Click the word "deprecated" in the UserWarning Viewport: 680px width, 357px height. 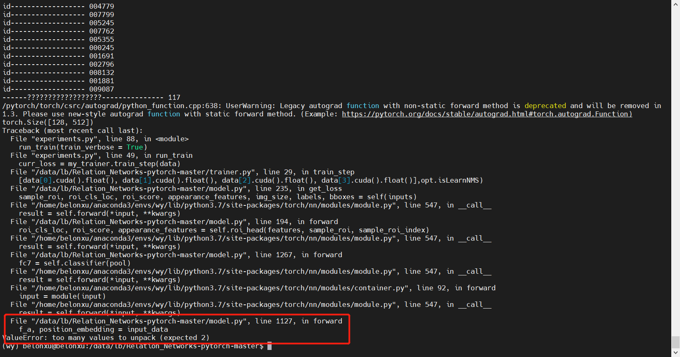545,106
